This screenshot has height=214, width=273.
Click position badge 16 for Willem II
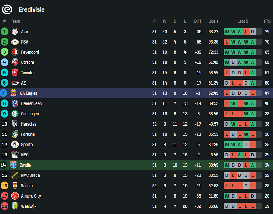point(5,186)
